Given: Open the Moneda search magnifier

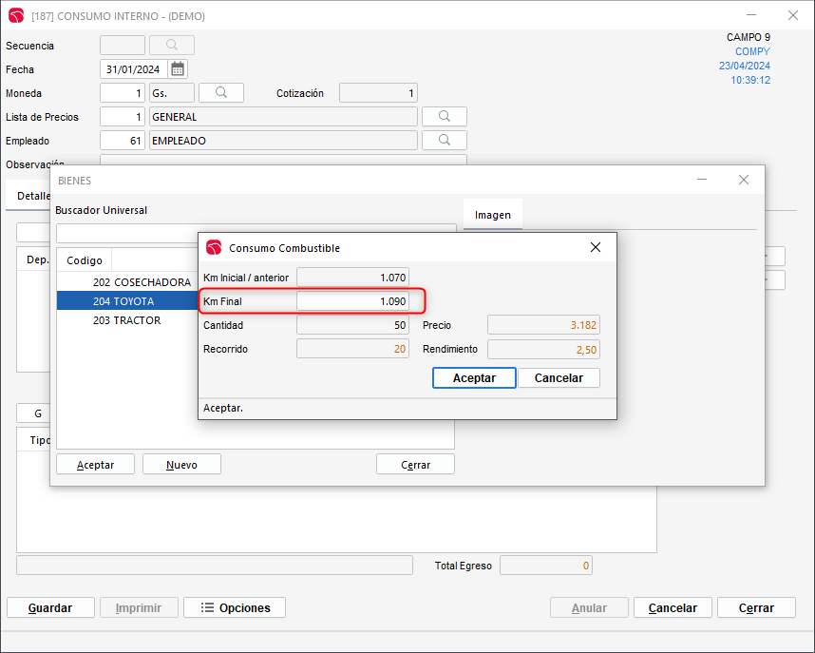Looking at the screenshot, I should coord(221,93).
